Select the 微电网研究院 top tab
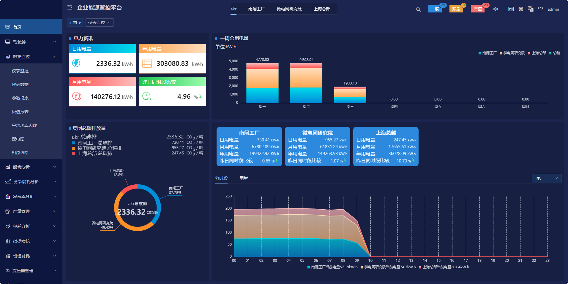568x284 pixels. 289,9
